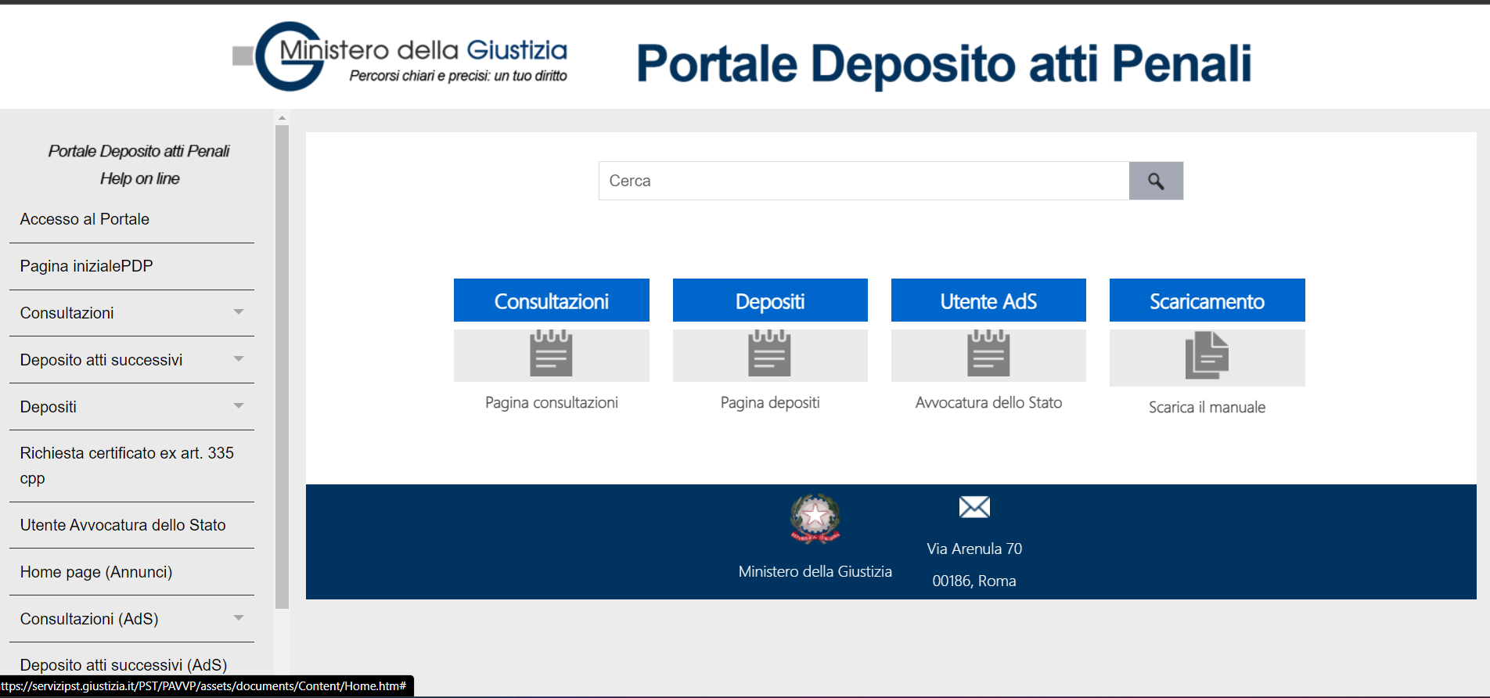The width and height of the screenshot is (1490, 698).
Task: Click the sidebar scrollbar up arrow
Action: [283, 117]
